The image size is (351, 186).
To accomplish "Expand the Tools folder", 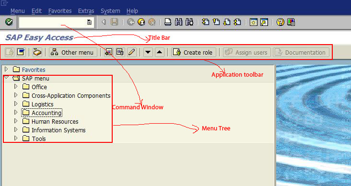I will [16, 138].
